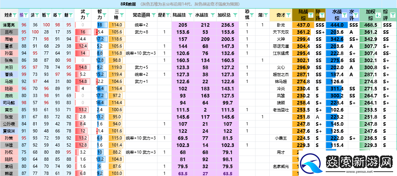Click the 老当益壮 talent cell
Screen dimensions: 397x176
click(281, 110)
